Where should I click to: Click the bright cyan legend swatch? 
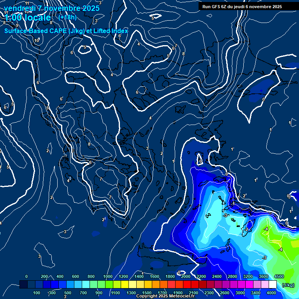[86, 284]
